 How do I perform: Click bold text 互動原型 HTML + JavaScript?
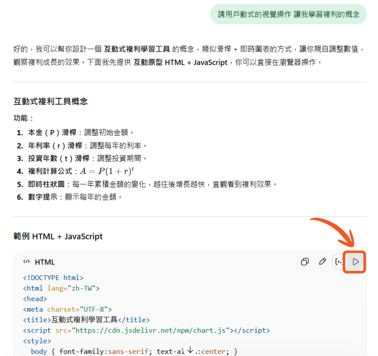[x=181, y=62]
